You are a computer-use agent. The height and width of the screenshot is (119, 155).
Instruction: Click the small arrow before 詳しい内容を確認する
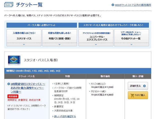[53, 116]
